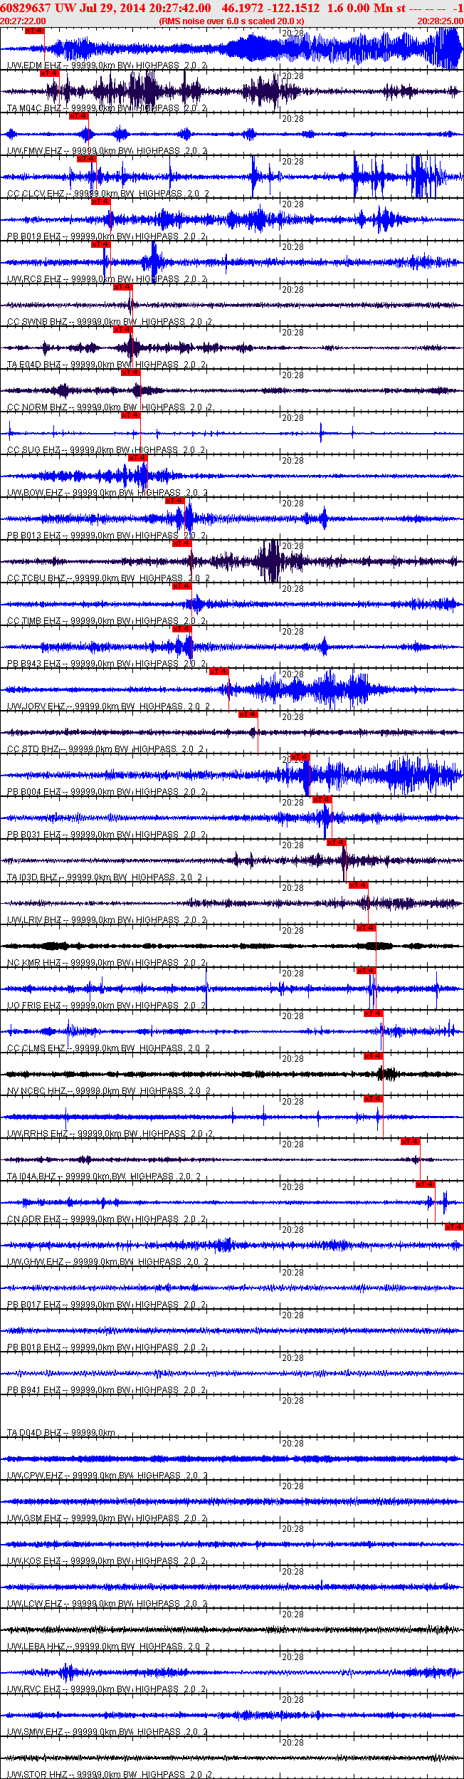464x1779 pixels.
Task: Select the red pick marker on the UW.RCS trace
Action: 101,244
